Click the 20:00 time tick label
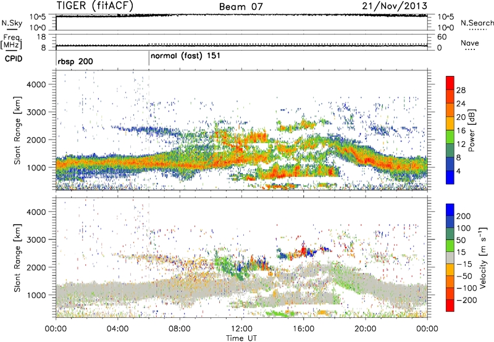Image resolution: width=494 pixels, height=342 pixels. [366, 329]
